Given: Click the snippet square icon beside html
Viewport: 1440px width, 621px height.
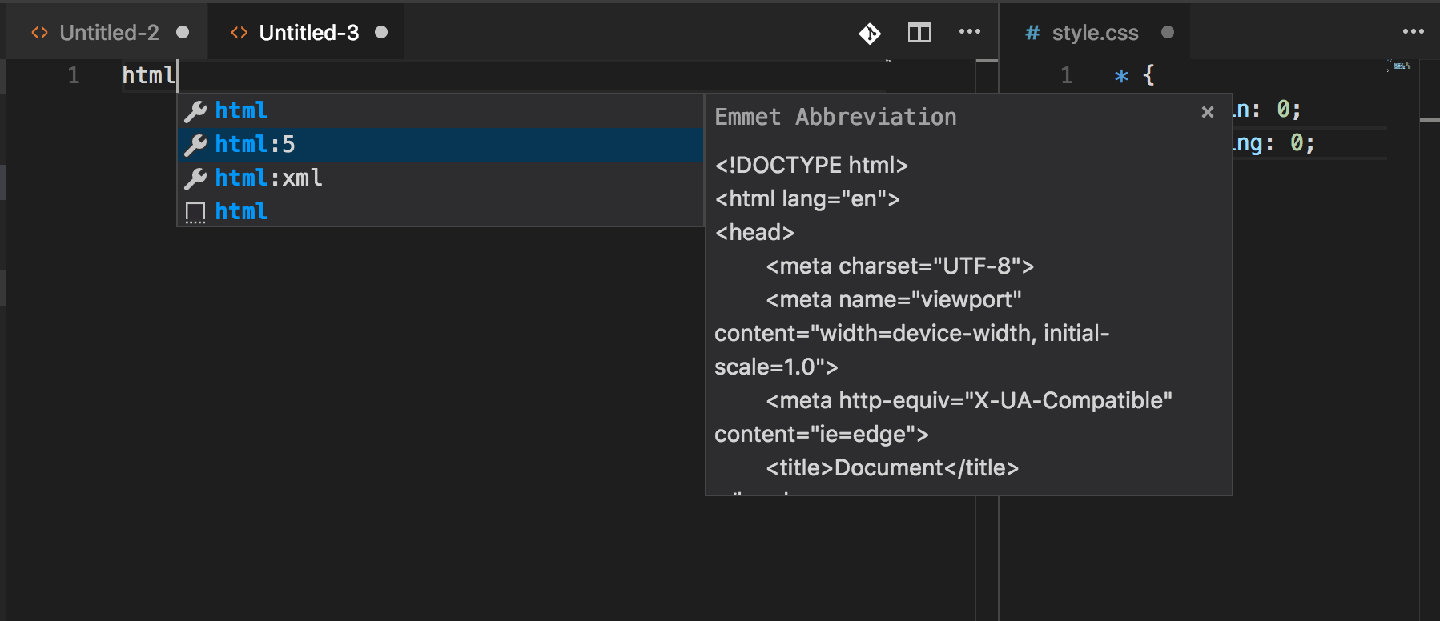Looking at the screenshot, I should [195, 212].
